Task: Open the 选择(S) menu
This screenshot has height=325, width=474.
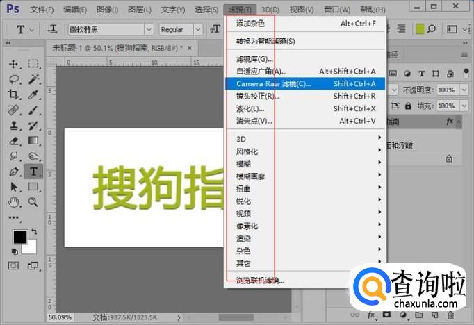Action: pyautogui.click(x=206, y=10)
